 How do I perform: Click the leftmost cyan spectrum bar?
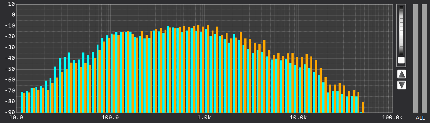[22, 102]
